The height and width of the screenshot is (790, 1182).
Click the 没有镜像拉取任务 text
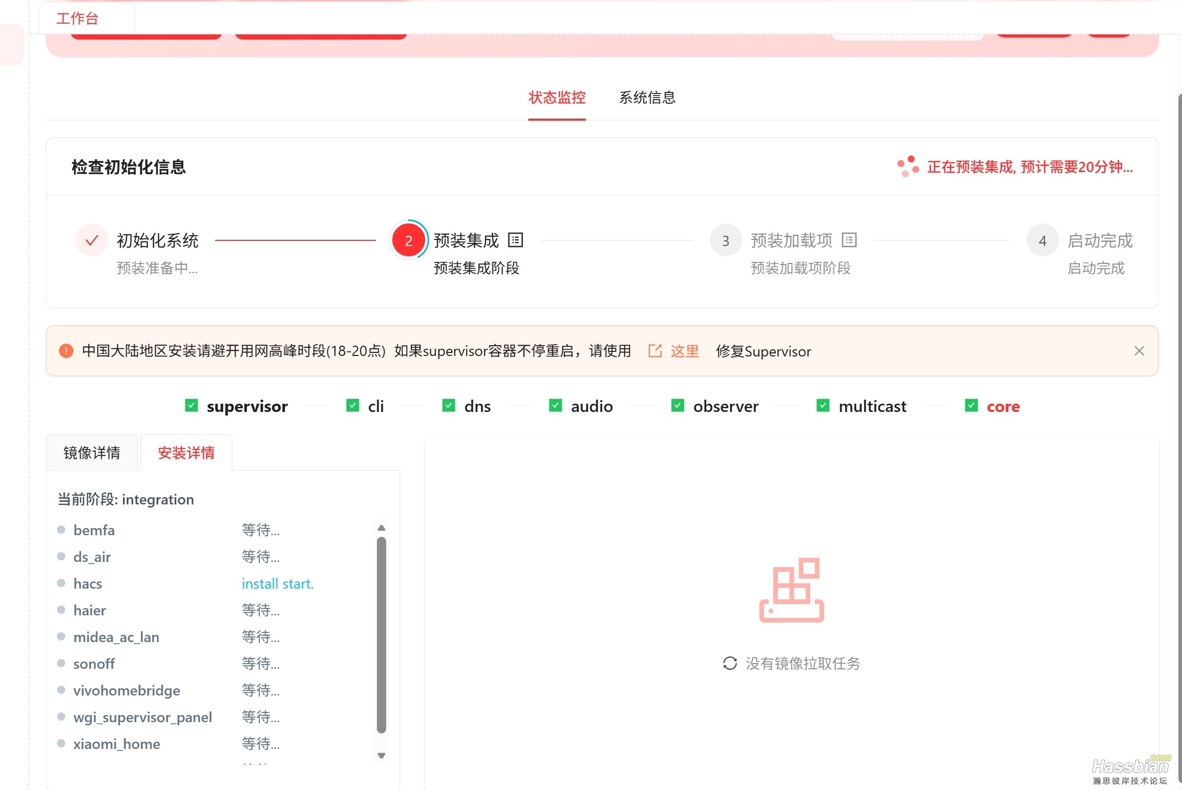click(x=803, y=664)
